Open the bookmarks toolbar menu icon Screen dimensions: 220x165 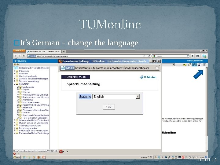pos(198,56)
